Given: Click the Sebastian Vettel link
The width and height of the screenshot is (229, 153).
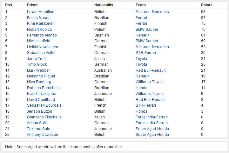Looking at the screenshot, I should (41, 53).
